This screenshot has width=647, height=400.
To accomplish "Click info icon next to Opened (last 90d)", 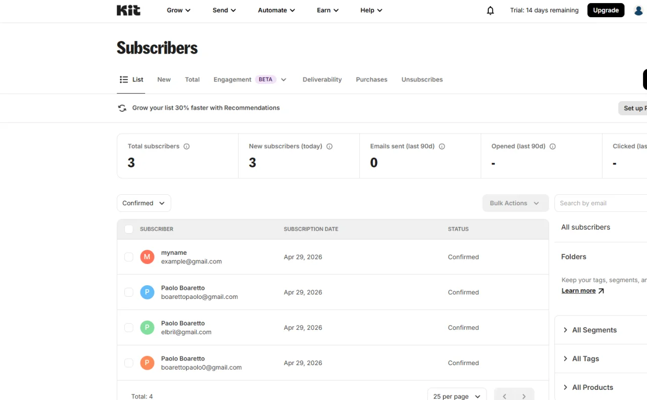I will click(x=552, y=146).
